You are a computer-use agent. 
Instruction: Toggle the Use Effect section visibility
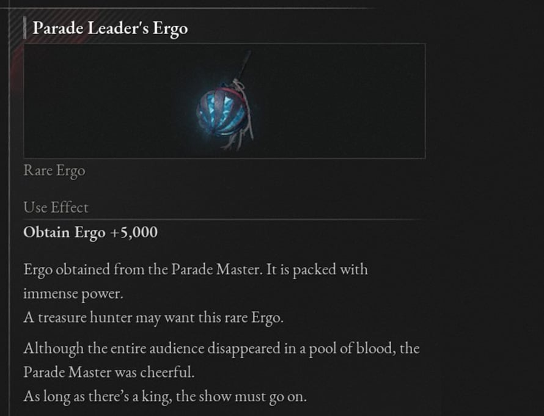[x=56, y=208]
